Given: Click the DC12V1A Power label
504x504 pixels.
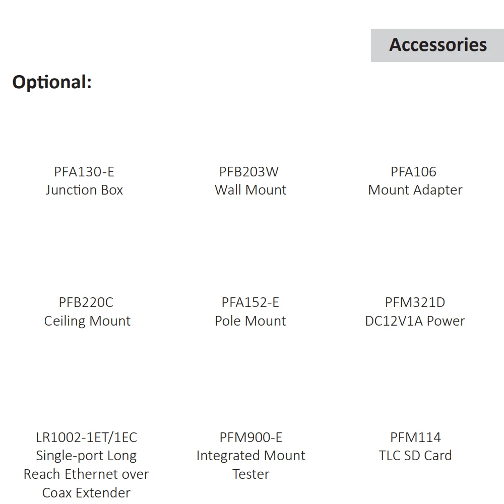Looking at the screenshot, I should coord(415,321).
